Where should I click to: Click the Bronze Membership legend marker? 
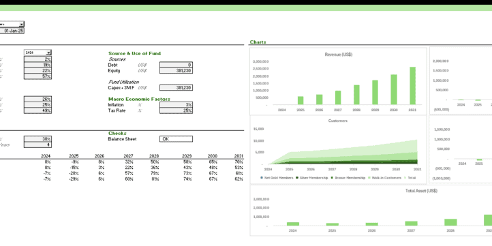tap(333, 178)
